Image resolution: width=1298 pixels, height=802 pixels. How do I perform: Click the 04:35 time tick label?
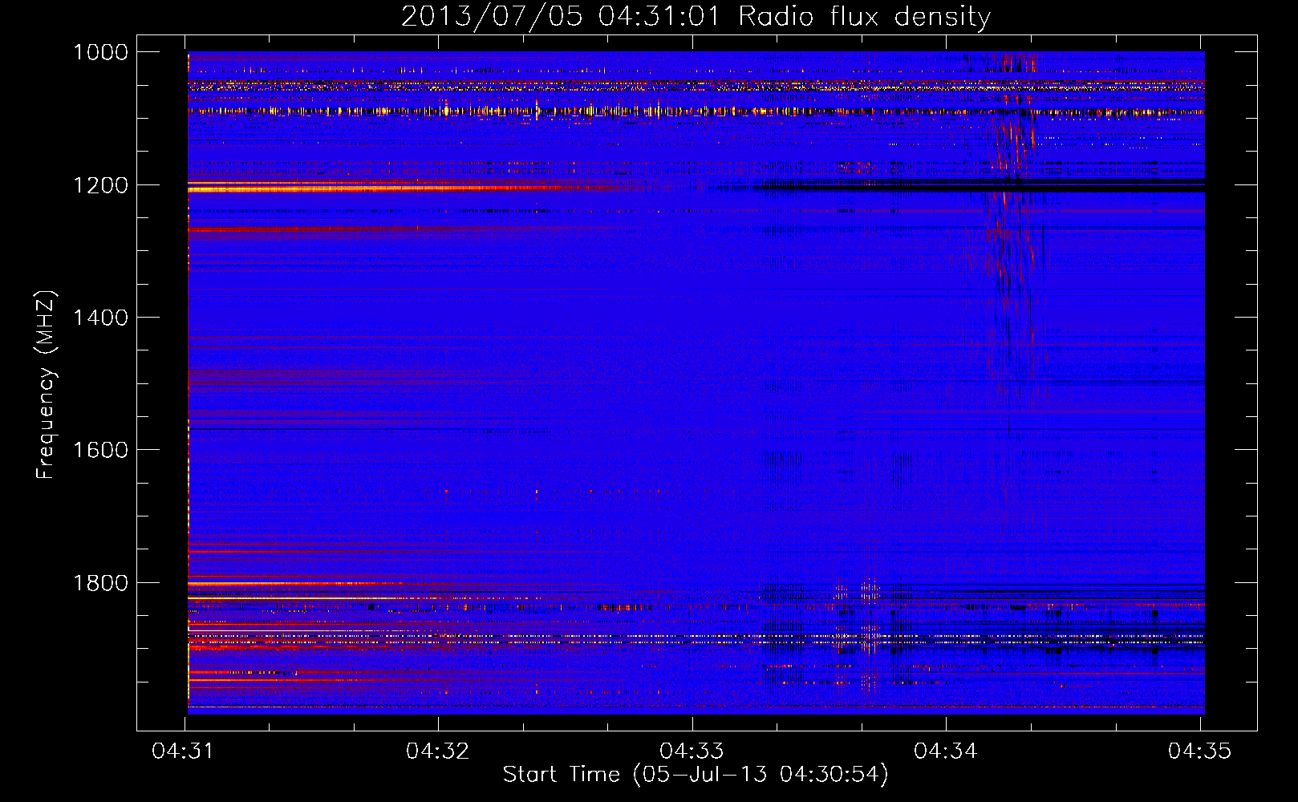1199,751
